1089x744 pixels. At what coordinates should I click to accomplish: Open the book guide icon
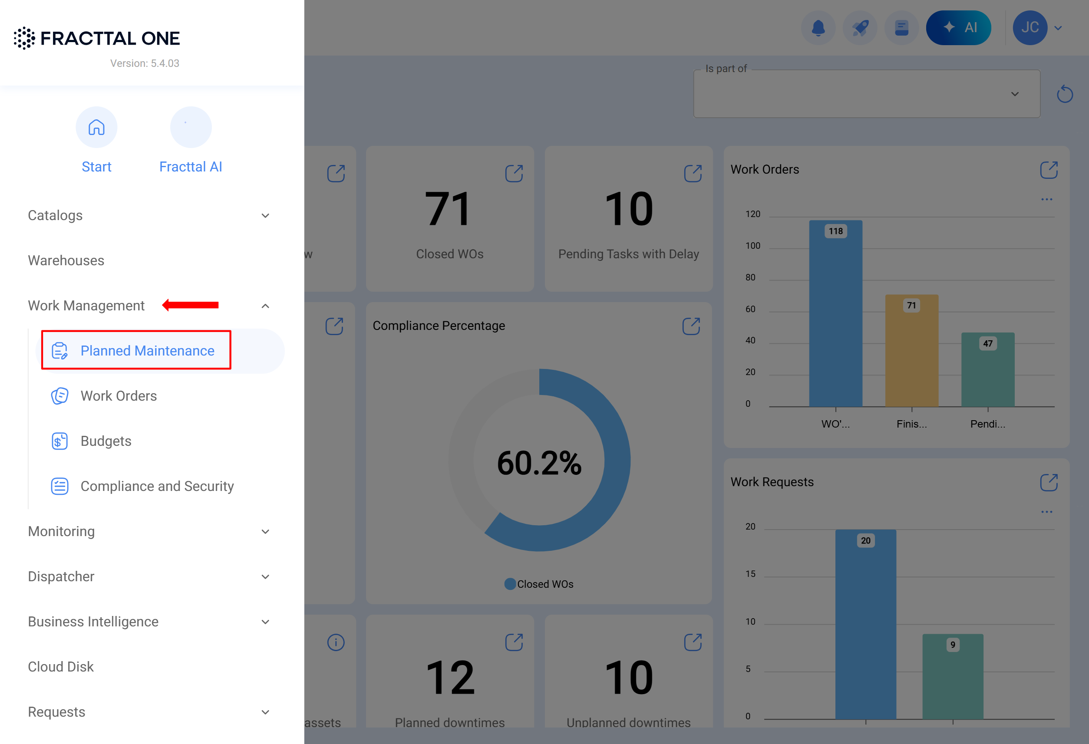point(901,28)
